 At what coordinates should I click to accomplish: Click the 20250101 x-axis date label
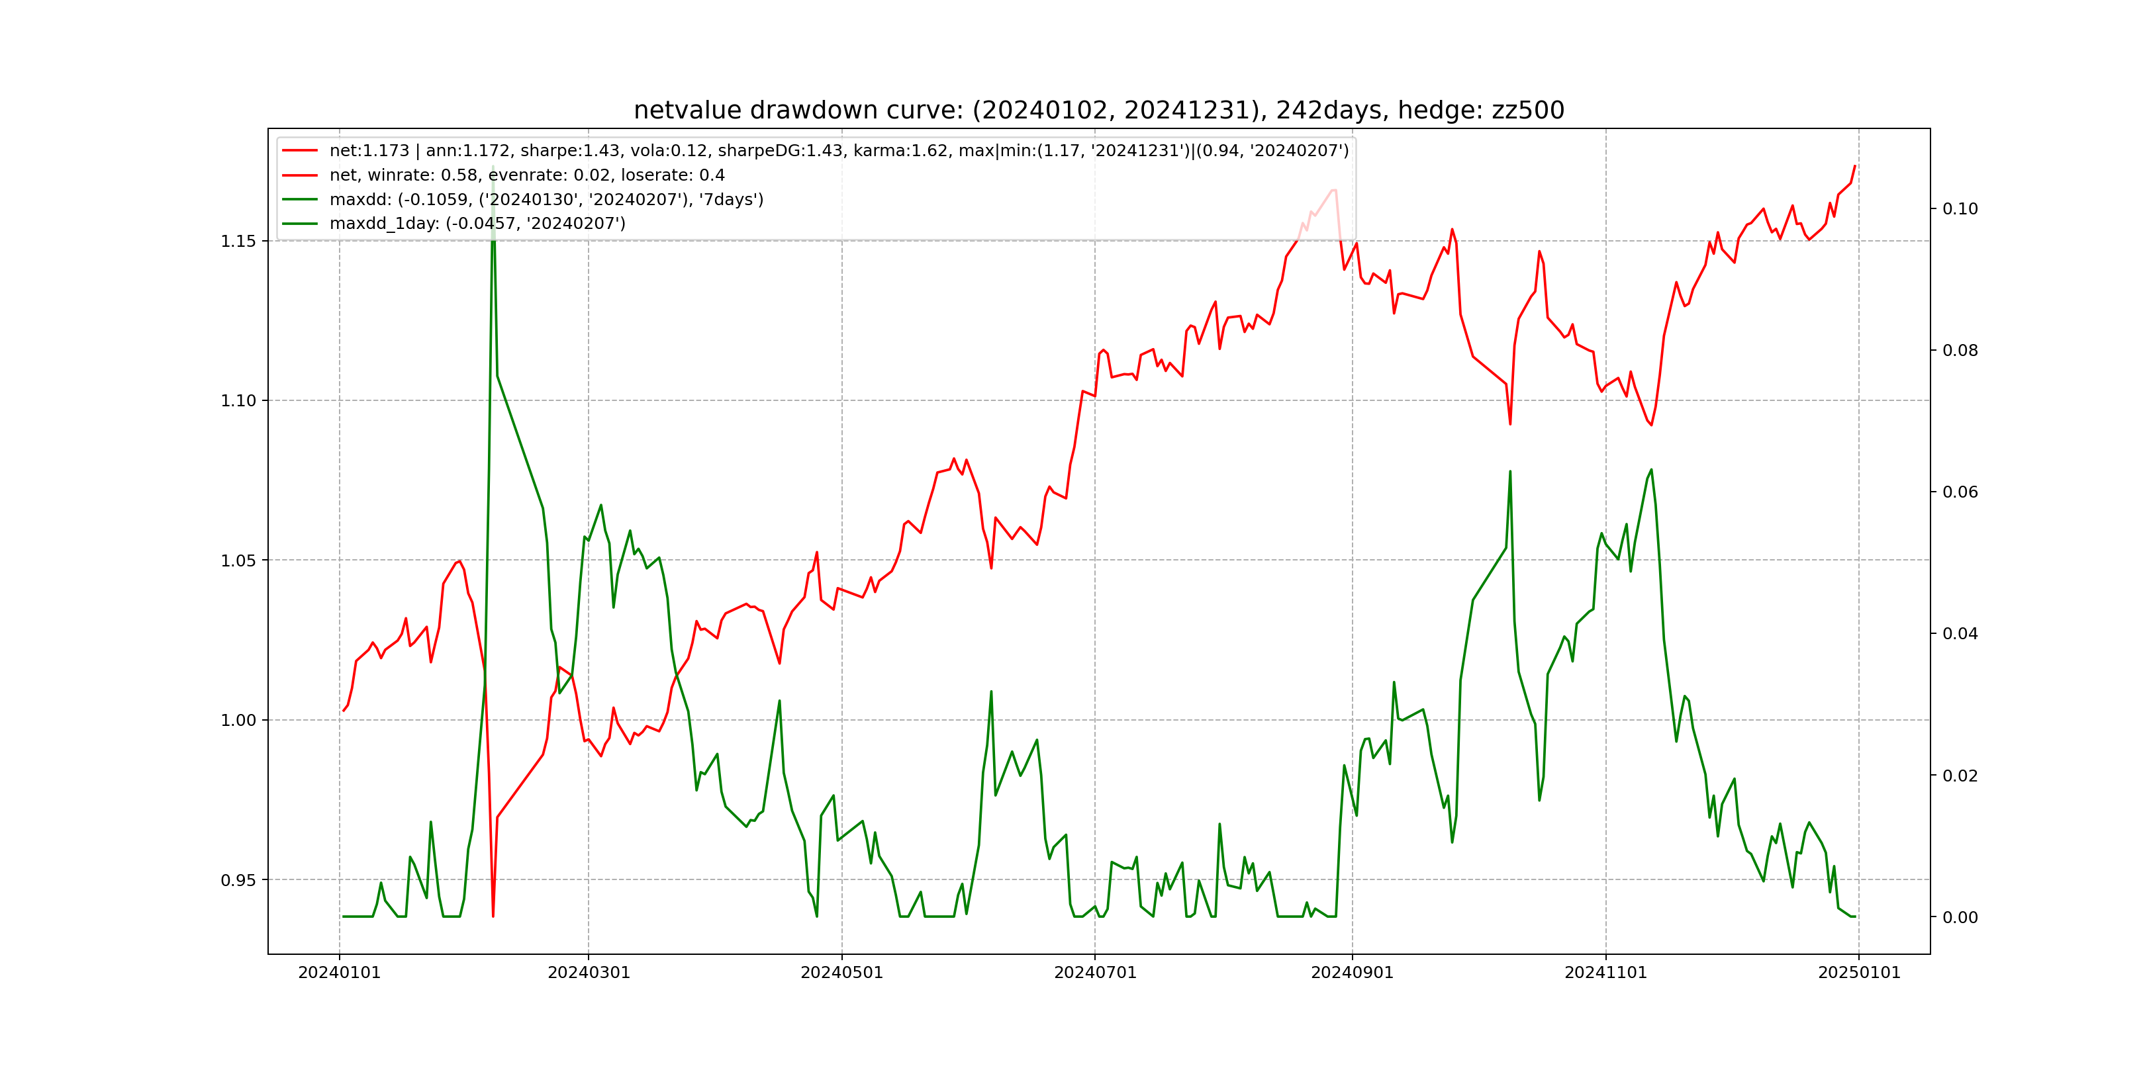(x=1858, y=973)
